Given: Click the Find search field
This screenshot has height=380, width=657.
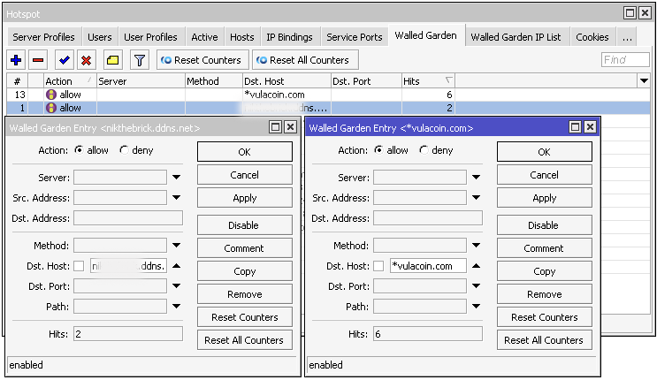Looking at the screenshot, I should coord(624,60).
